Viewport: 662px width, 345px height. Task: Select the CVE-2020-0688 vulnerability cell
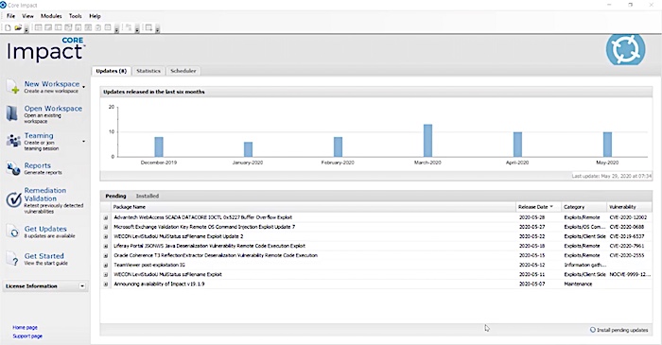(x=627, y=227)
